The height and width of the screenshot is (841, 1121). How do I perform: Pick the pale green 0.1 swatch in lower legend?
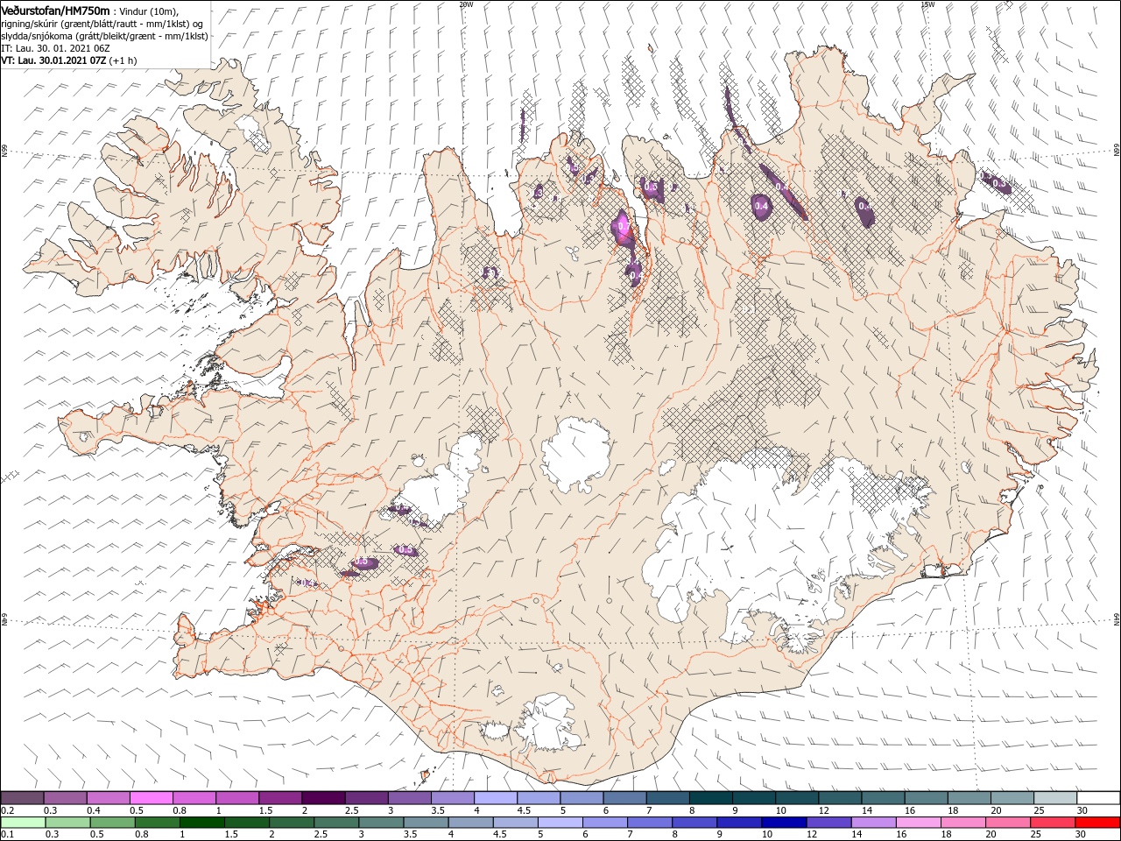[x=23, y=823]
